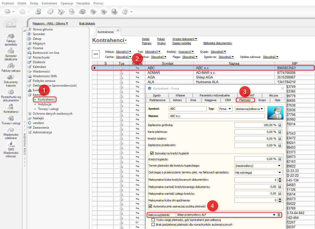Select Instytucje in the module tree
This screenshot has height=229, width=315.
[x=44, y=104]
